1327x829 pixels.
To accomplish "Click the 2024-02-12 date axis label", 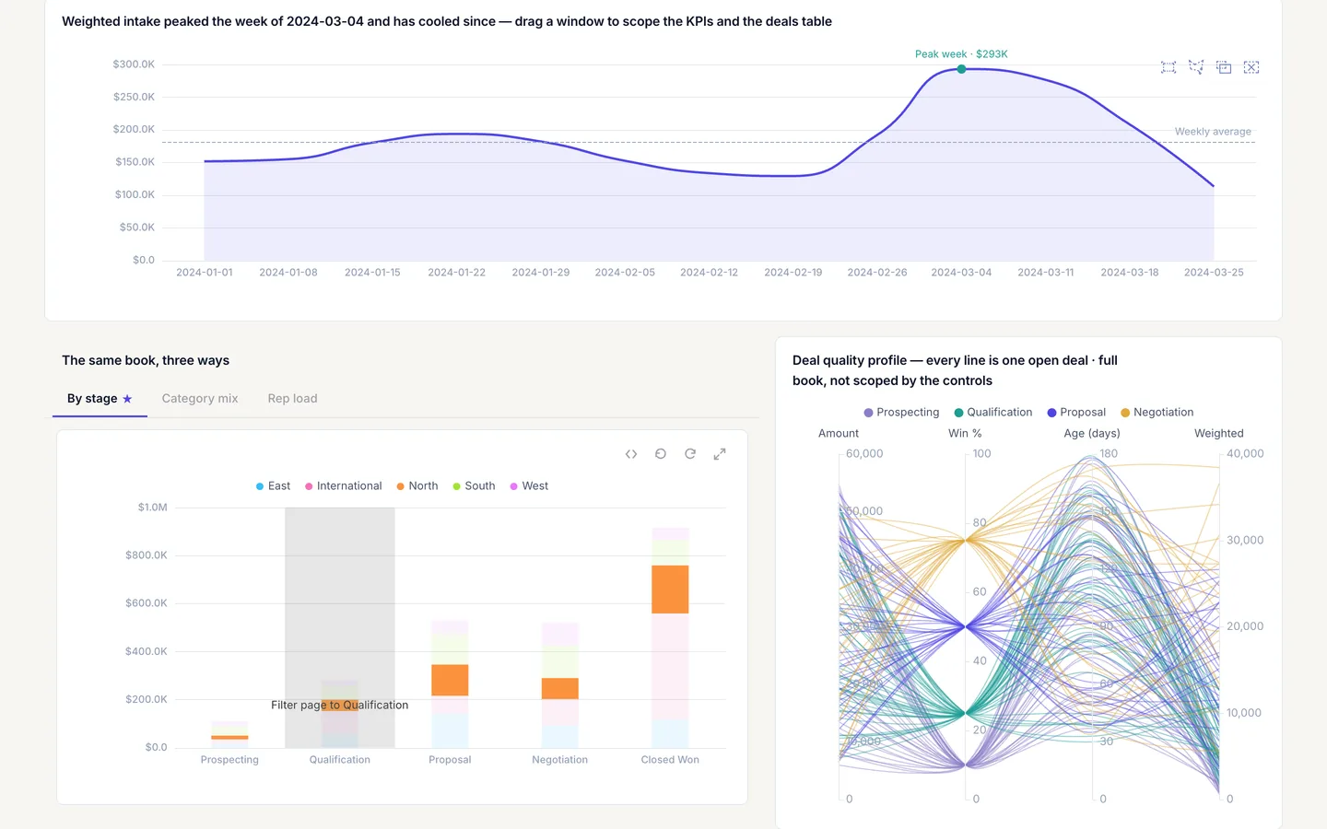I will 709,273.
